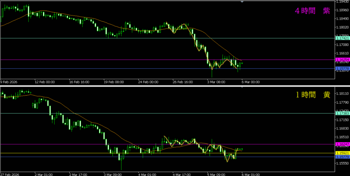Click the '12 Feb 00:00' time axis label
This screenshot has width=350, height=176.
(44, 82)
